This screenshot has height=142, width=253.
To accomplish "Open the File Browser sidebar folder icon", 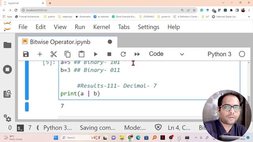I will point(8,45).
